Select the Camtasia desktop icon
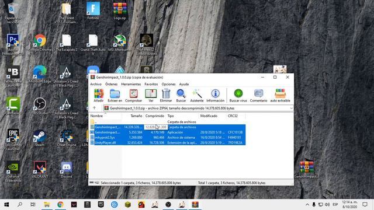 point(13,106)
